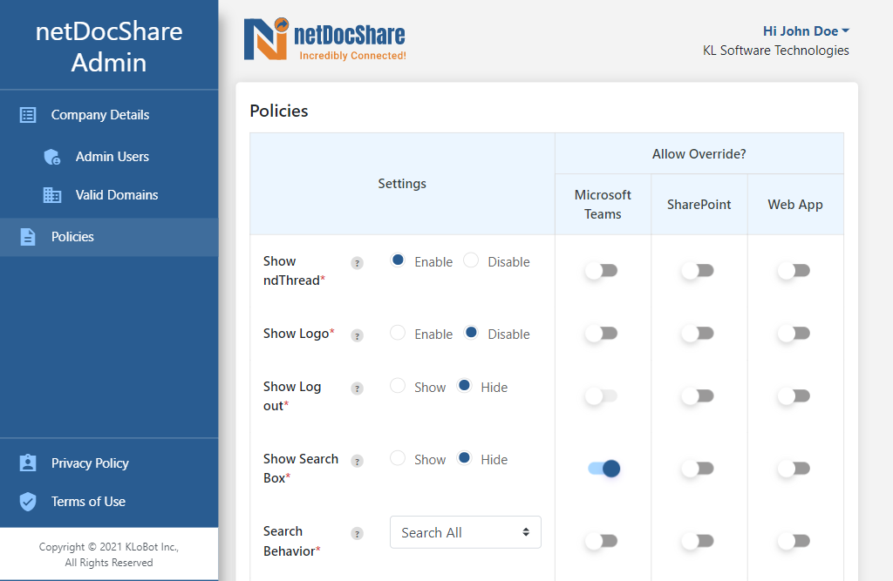
Task: Click the SharePoint column header
Action: pos(699,205)
